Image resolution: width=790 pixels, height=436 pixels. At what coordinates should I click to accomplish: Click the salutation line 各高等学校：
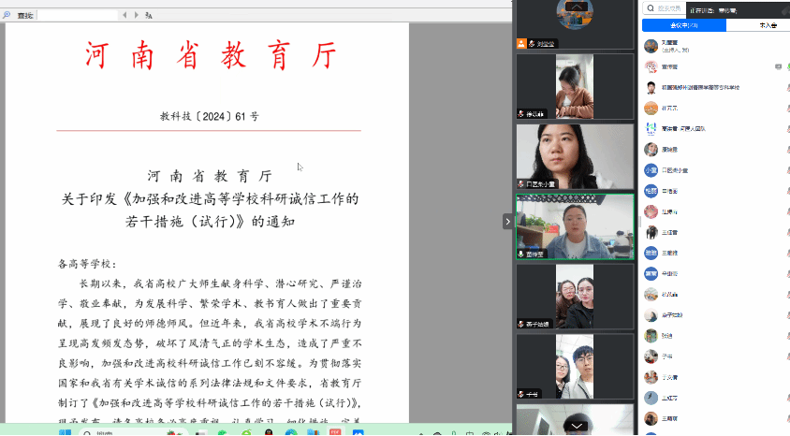click(88, 264)
